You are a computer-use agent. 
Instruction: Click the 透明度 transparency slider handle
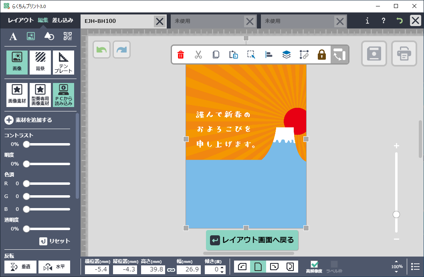click(26, 229)
